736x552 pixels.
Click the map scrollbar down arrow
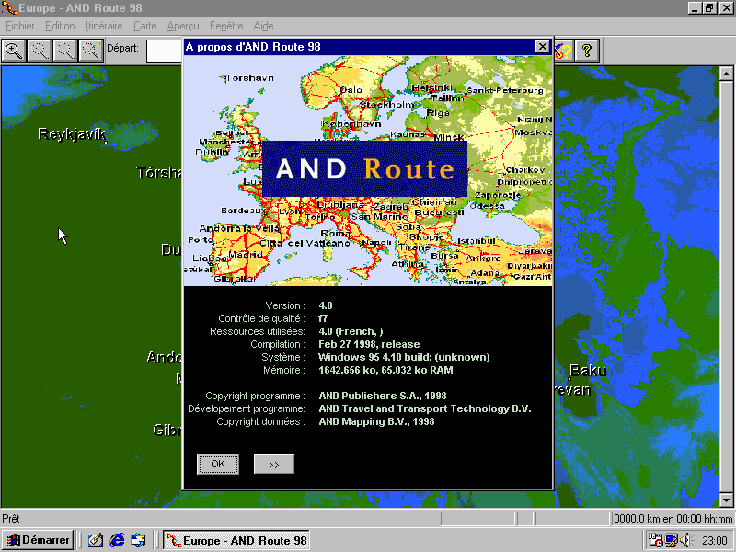pyautogui.click(x=726, y=500)
